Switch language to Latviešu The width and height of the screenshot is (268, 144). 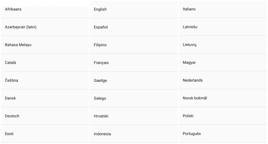pyautogui.click(x=190, y=27)
